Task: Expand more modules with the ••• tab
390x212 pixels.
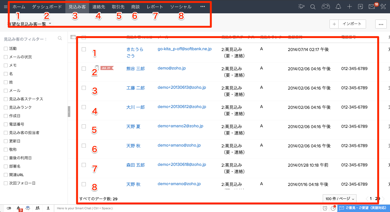Action: 202,7
